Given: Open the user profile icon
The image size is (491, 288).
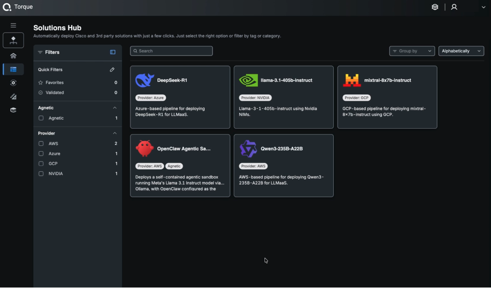Looking at the screenshot, I should 454,7.
